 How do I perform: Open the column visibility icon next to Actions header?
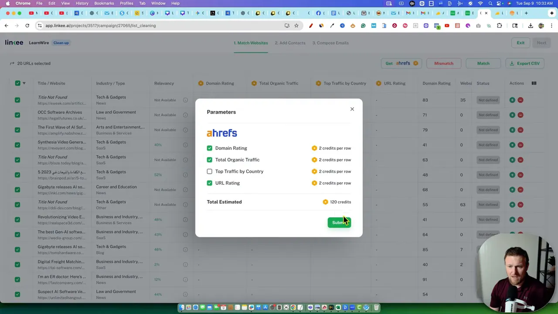pyautogui.click(x=534, y=83)
